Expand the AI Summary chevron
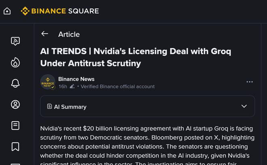 pyautogui.click(x=244, y=106)
